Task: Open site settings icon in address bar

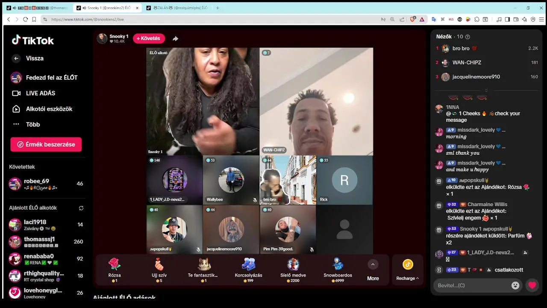Action: click(45, 19)
